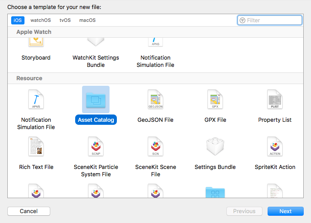Screen dimensions: 311x223
Task: Select the WatchKit Settings Bundle icon
Action: tap(96, 42)
